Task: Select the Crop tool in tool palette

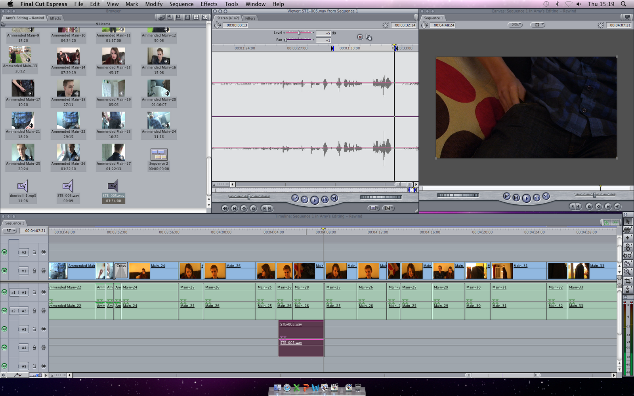Action: click(628, 280)
